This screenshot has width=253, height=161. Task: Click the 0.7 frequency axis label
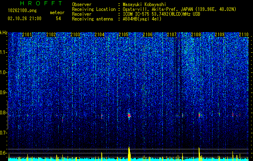[x=4, y=133]
